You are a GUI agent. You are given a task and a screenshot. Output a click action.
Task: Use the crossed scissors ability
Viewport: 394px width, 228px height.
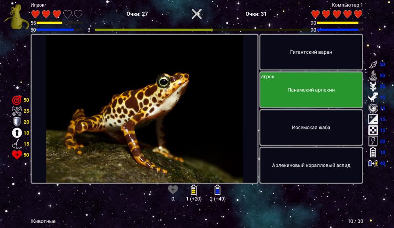tap(17, 111)
